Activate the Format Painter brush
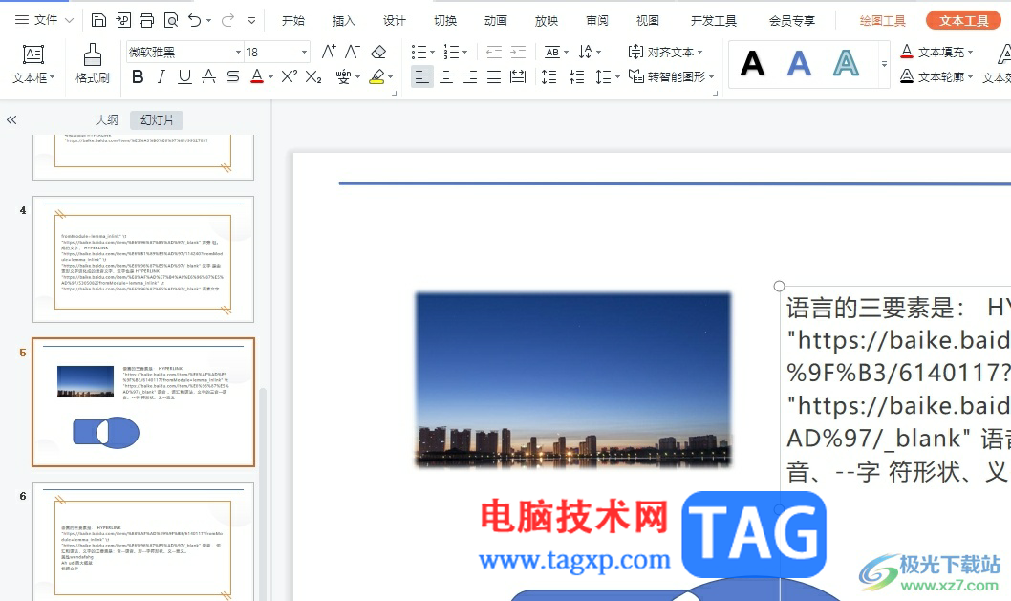This screenshot has height=601, width=1011. [x=92, y=64]
